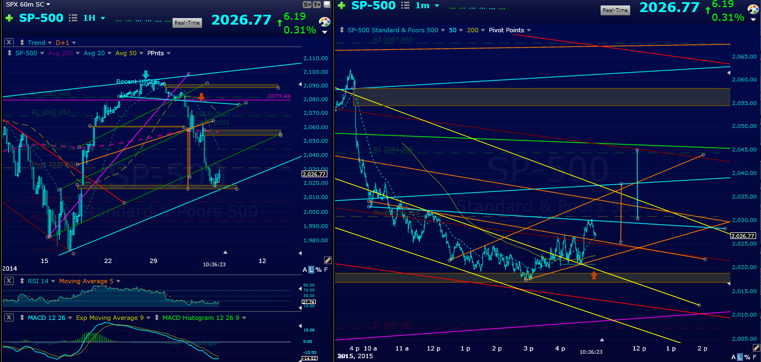761x362 pixels.
Task: Click the green plus icon on left chart
Action: (x=9, y=17)
